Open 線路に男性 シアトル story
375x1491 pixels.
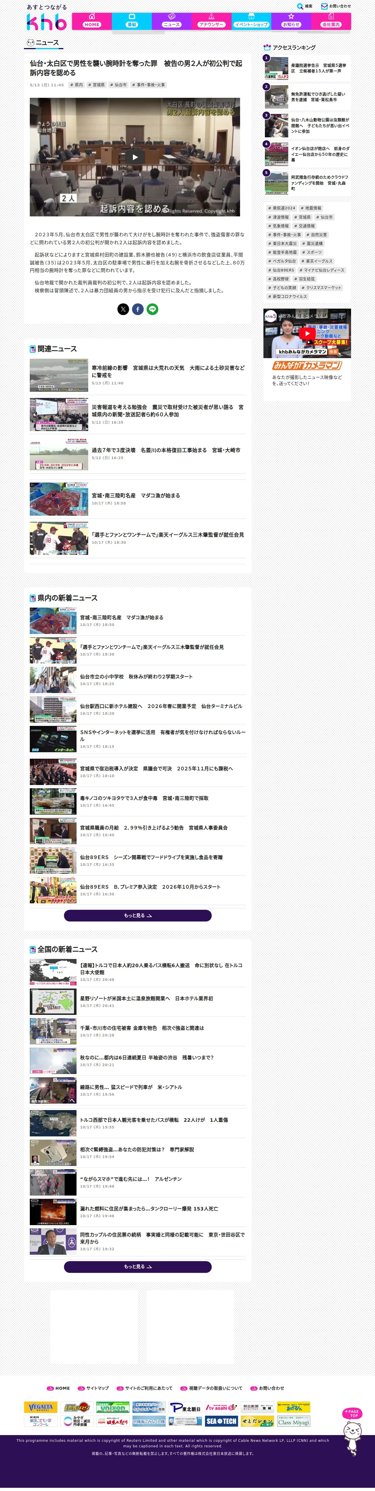138,1090
